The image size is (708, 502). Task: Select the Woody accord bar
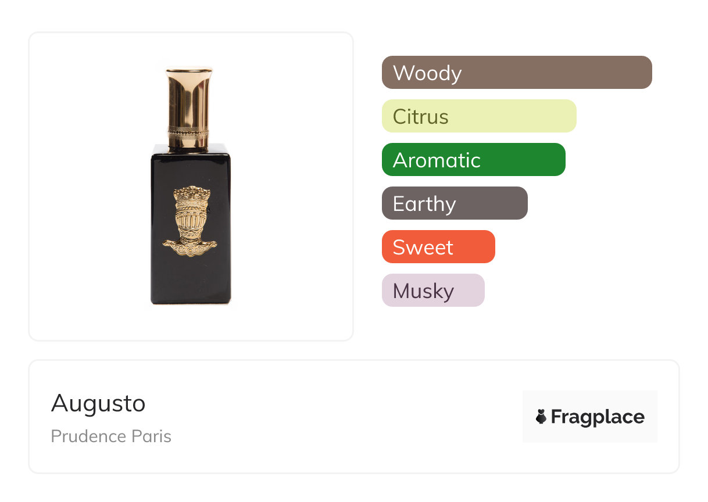[517, 73]
